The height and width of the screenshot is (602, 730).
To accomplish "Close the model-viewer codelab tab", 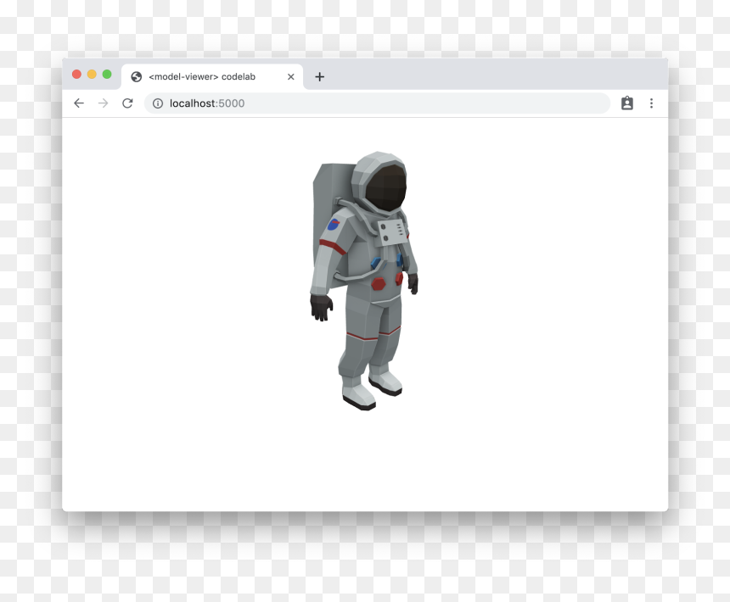I will (x=291, y=76).
